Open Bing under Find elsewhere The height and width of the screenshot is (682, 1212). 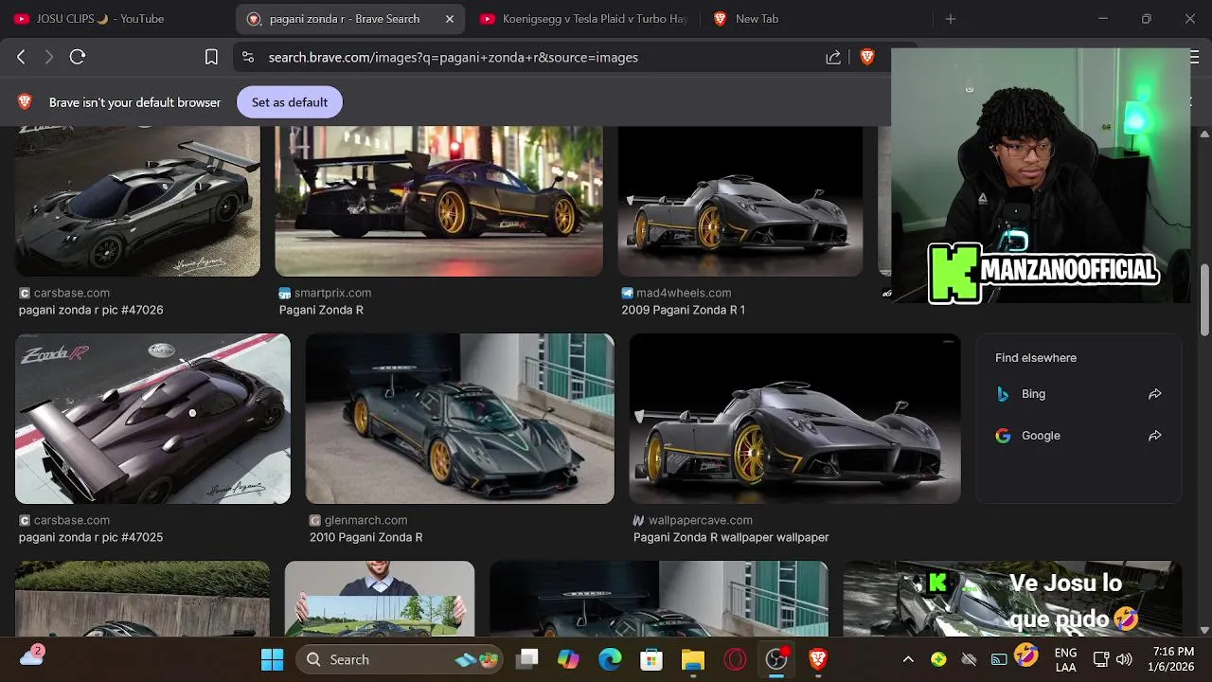tap(1033, 394)
